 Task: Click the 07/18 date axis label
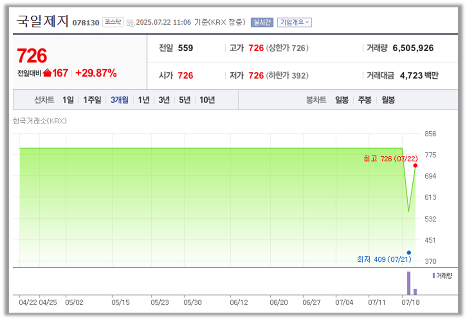[x=410, y=302]
